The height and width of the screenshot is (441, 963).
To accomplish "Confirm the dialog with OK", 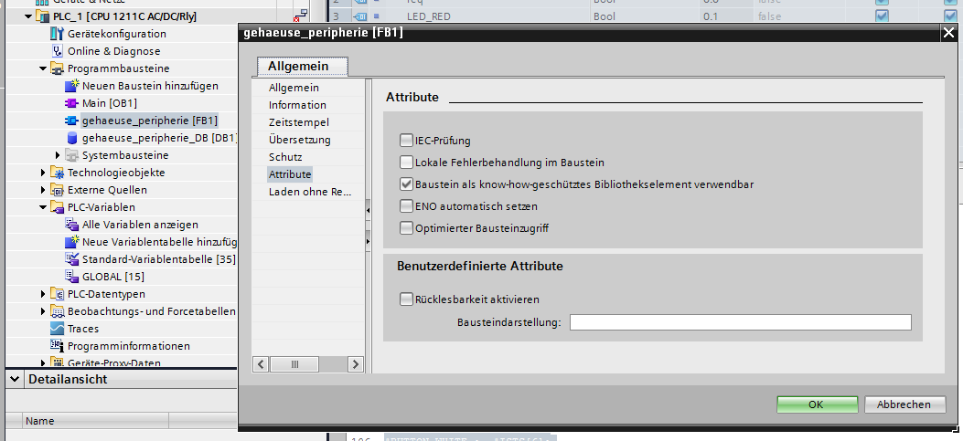I will [x=816, y=404].
